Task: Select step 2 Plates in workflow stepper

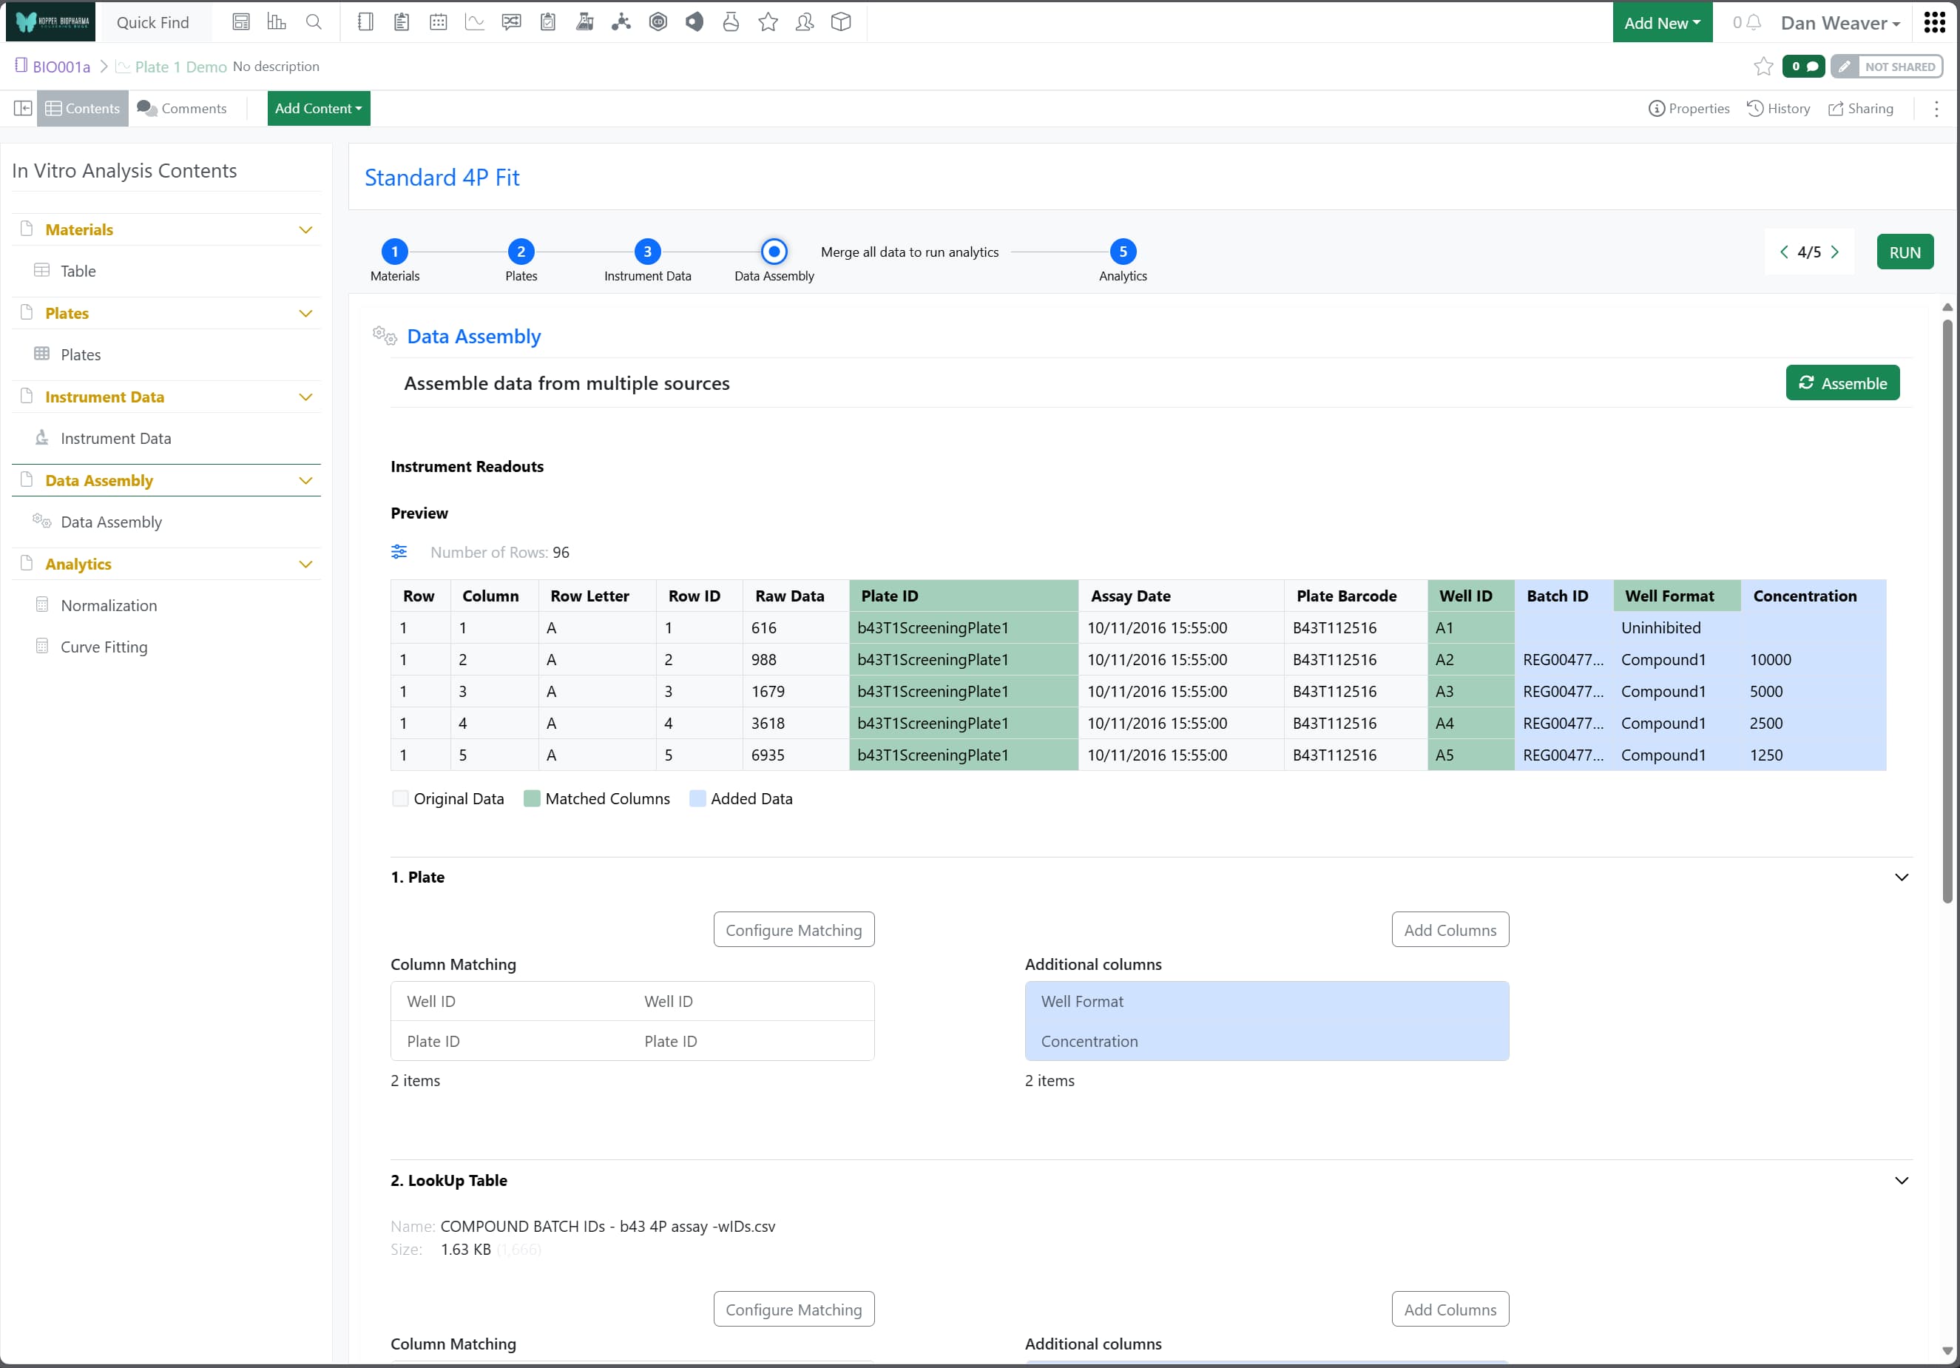Action: [x=521, y=252]
